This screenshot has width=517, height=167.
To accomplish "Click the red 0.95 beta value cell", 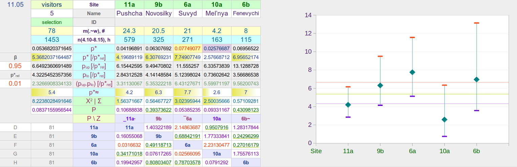I will click(x=15, y=66).
